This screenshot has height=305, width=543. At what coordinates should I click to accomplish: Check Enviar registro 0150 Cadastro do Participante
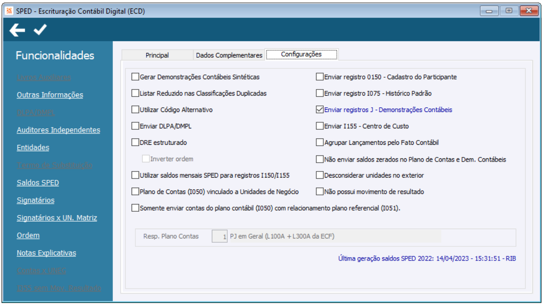pyautogui.click(x=320, y=77)
